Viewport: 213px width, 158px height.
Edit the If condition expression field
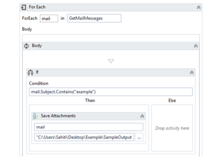tap(111, 92)
